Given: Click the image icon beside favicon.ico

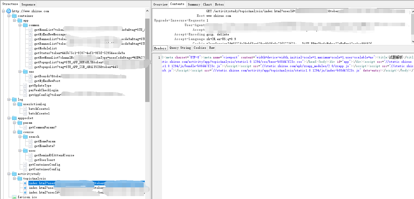Looking at the screenshot, I should (14, 197).
